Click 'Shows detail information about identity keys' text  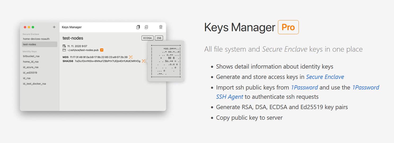pos(275,66)
